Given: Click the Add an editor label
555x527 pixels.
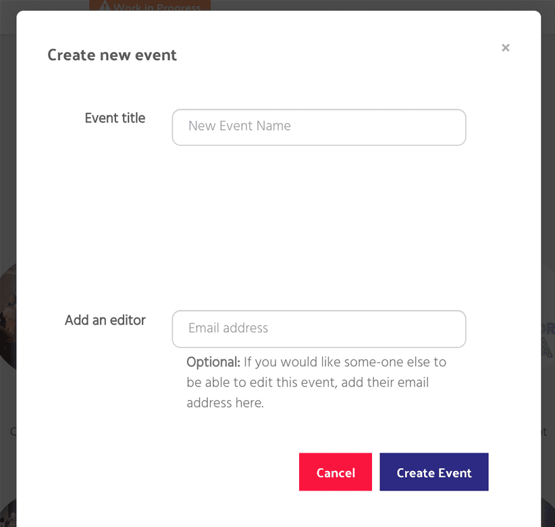Looking at the screenshot, I should click(105, 320).
